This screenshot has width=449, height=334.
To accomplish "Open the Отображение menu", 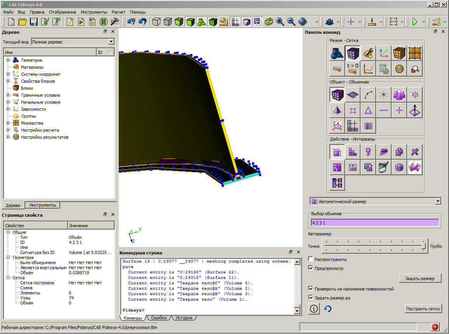I will (x=62, y=12).
